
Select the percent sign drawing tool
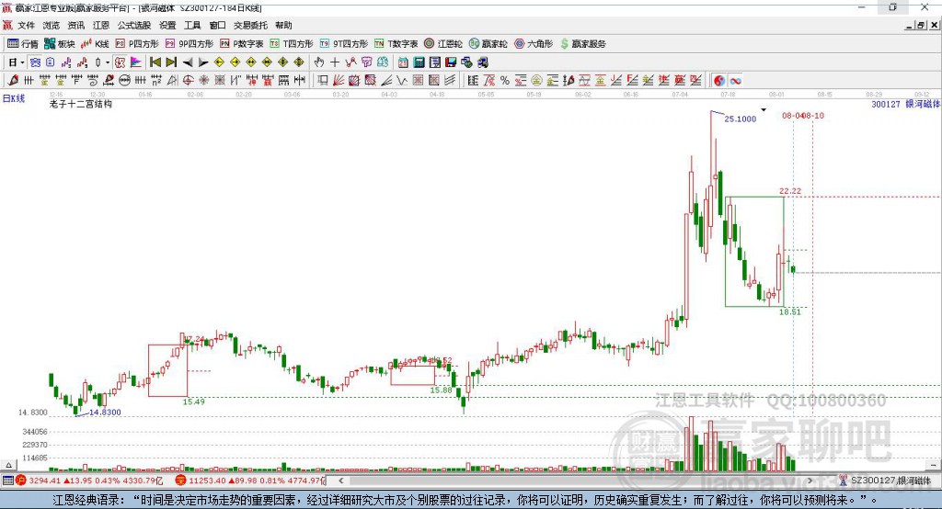[x=504, y=81]
